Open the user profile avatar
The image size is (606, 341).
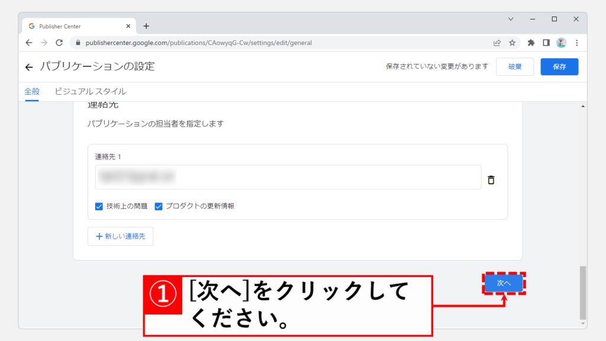561,43
